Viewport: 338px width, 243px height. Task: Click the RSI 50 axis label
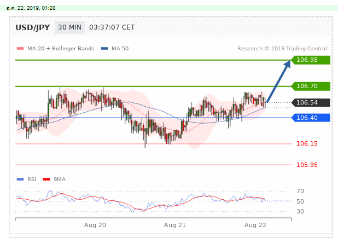(300, 201)
